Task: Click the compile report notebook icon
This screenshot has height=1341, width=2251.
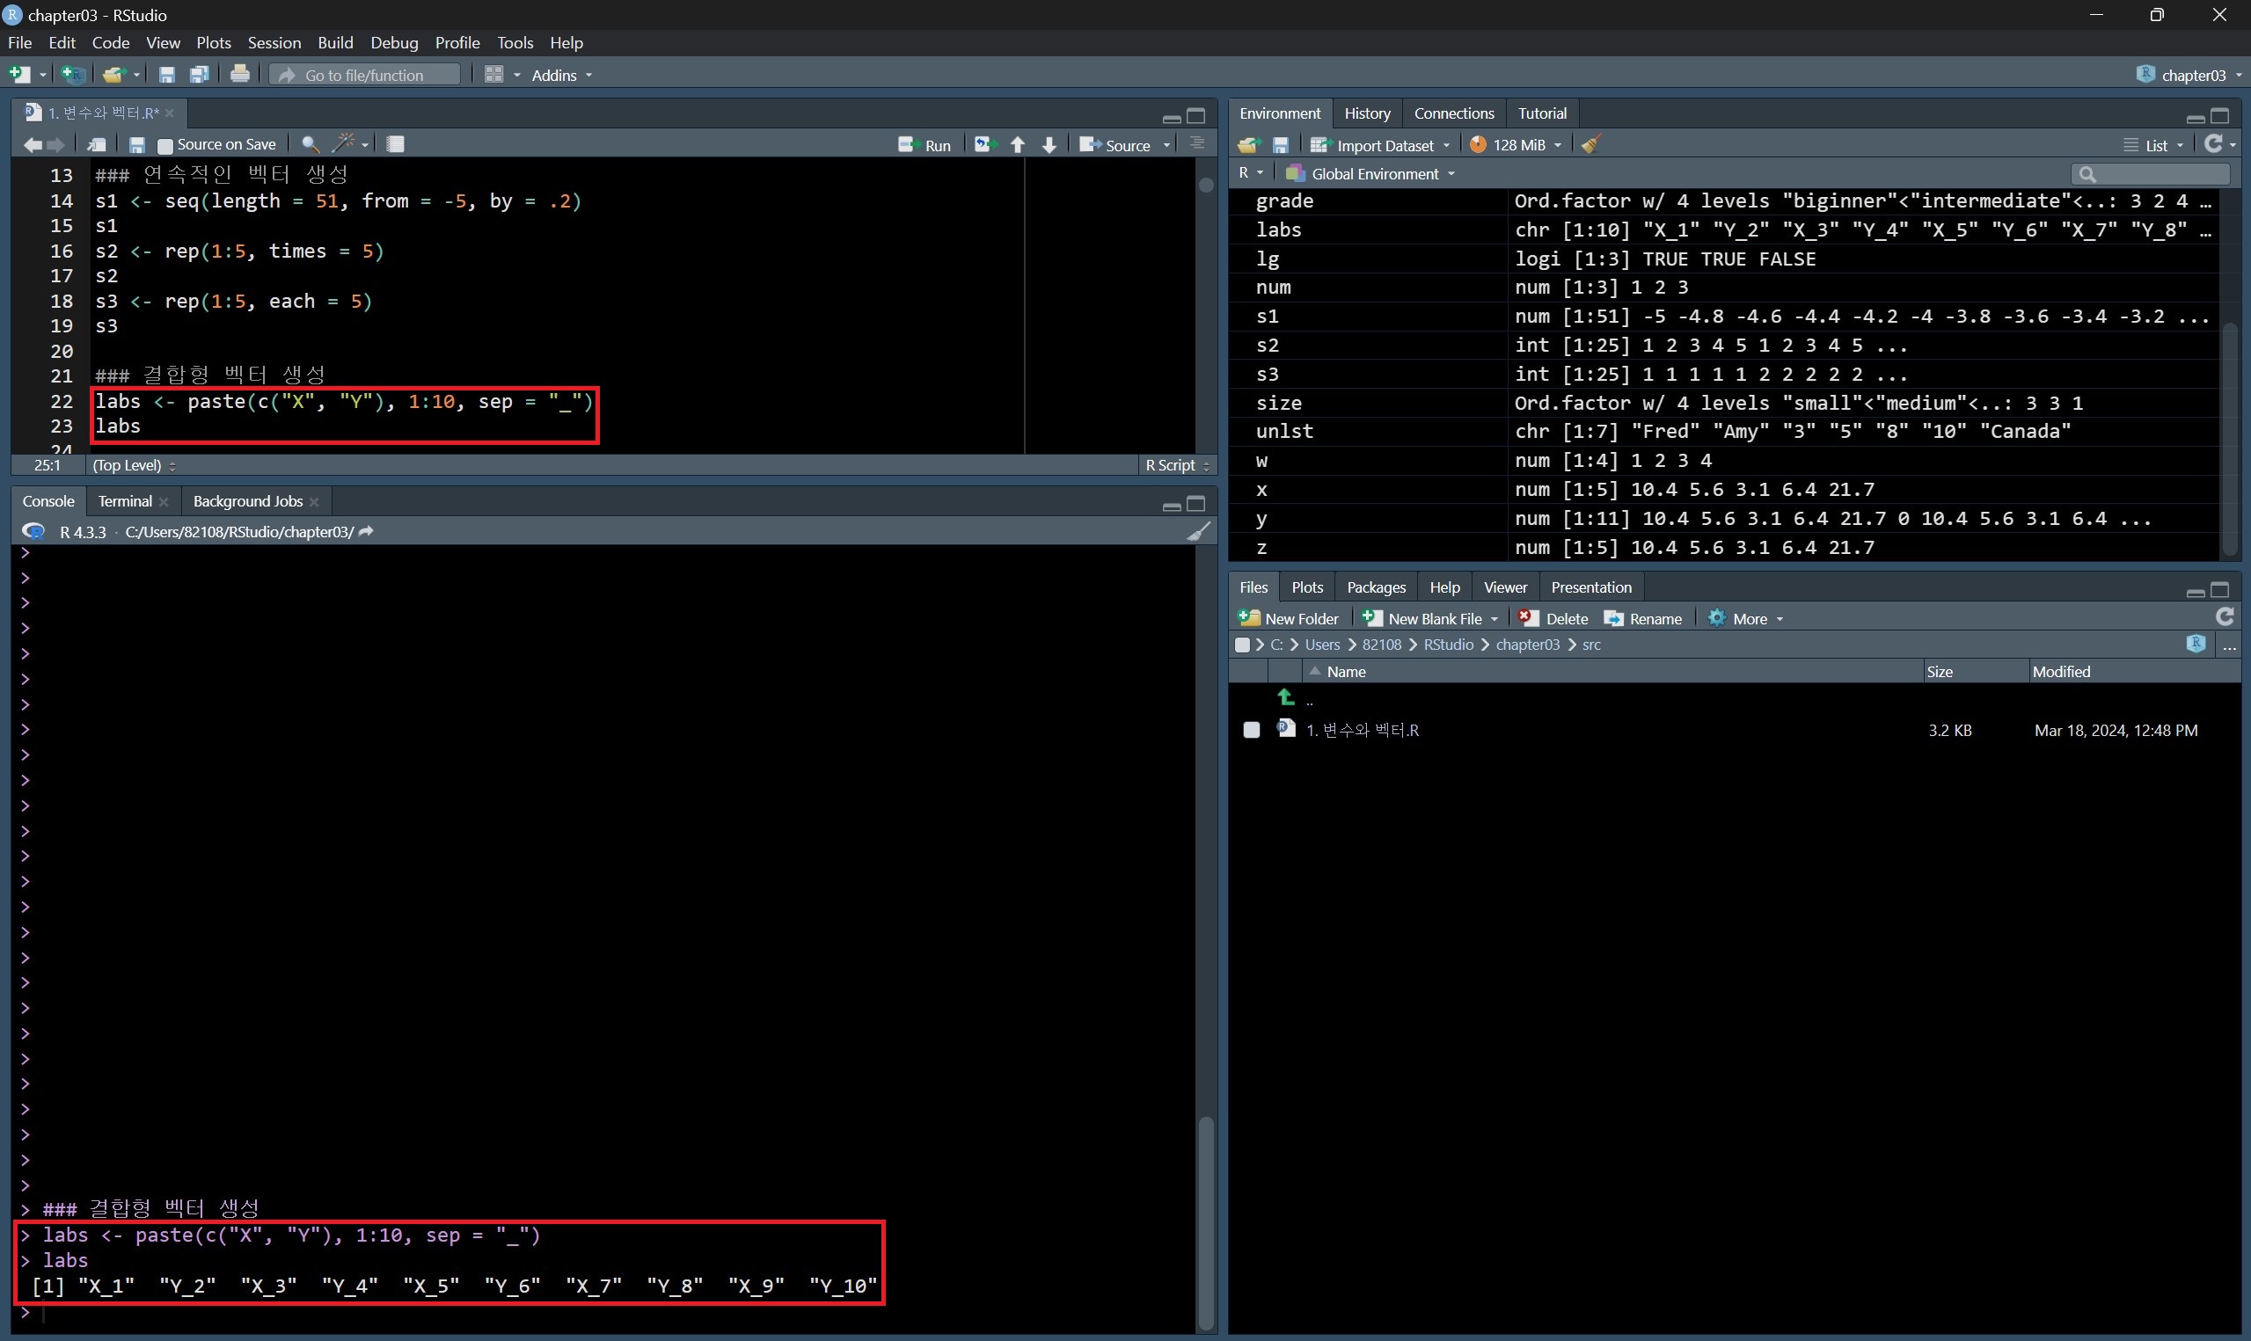Action: pyautogui.click(x=395, y=143)
